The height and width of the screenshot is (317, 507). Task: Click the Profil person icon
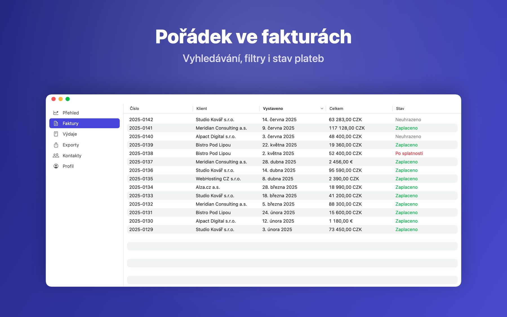pyautogui.click(x=56, y=166)
